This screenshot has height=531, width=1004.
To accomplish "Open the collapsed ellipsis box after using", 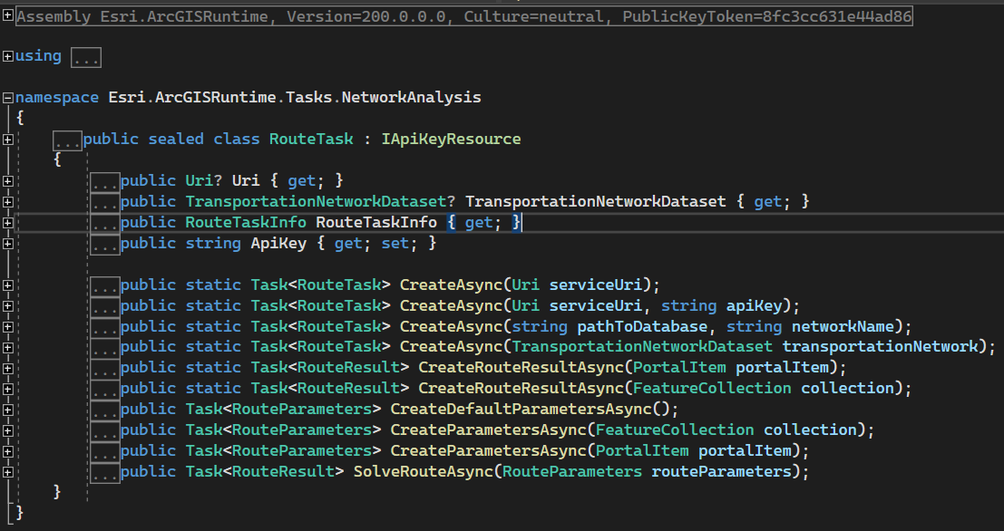I will [86, 58].
